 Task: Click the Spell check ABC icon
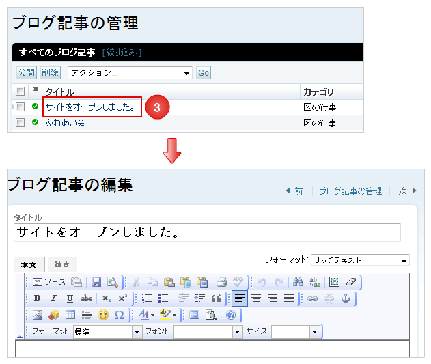(238, 282)
